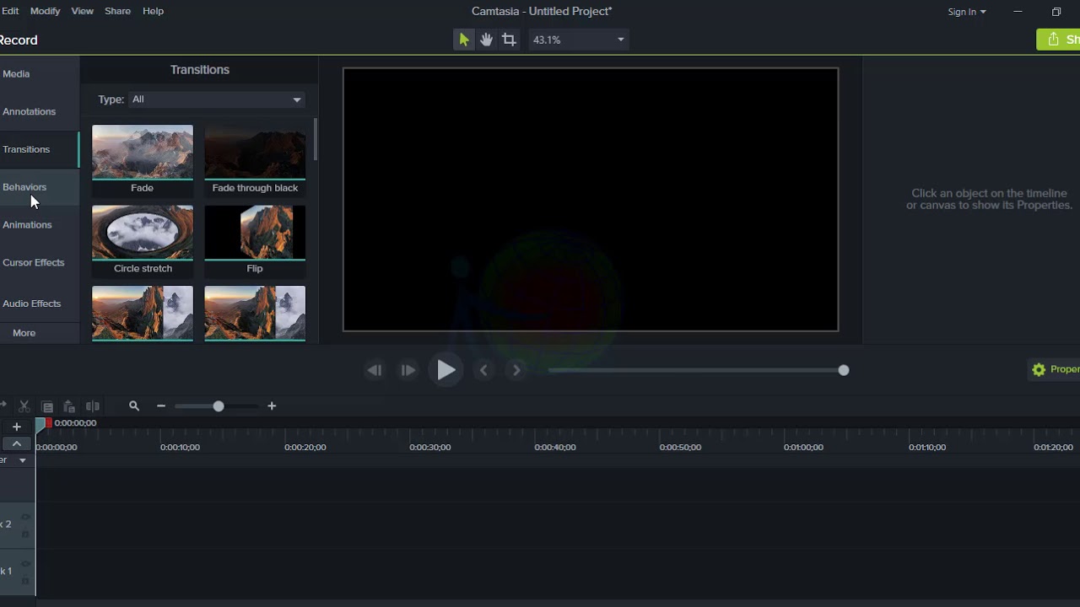1080x607 pixels.
Task: Open the canvas zoom percentage dropdown
Action: (578, 39)
